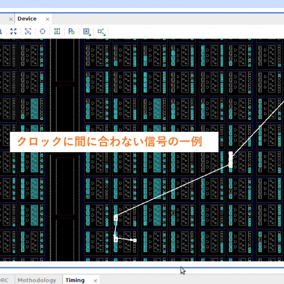Screen dimensions: 284x284
Task: Select the Zoom to Area icon
Action: 28,32
